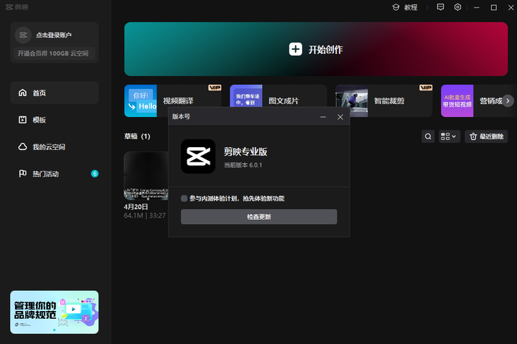Click the 开始创作 plus icon
Viewport: 517px width, 344px height.
click(x=295, y=49)
